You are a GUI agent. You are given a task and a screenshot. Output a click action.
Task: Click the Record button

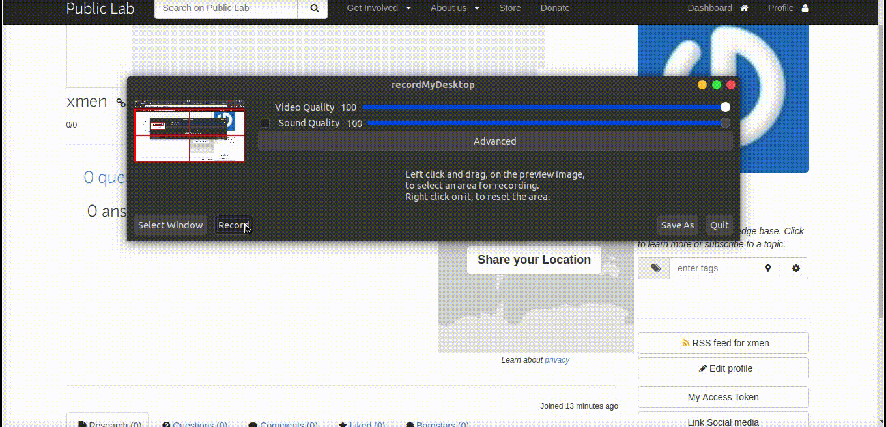point(234,225)
